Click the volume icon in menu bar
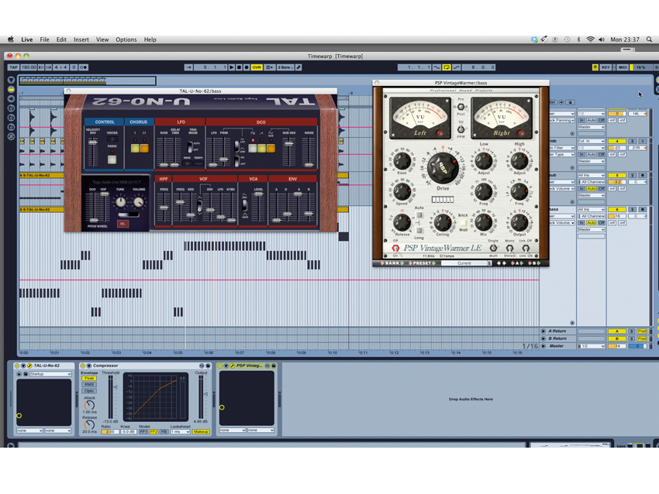Screen dimensions: 659x494 pyautogui.click(x=602, y=39)
